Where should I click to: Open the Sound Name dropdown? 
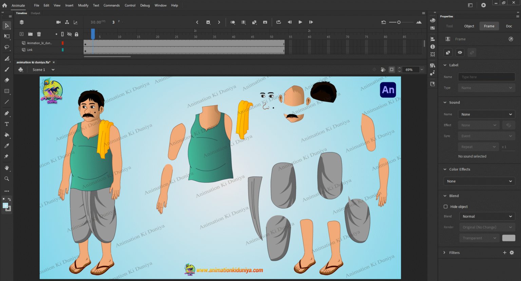click(486, 114)
